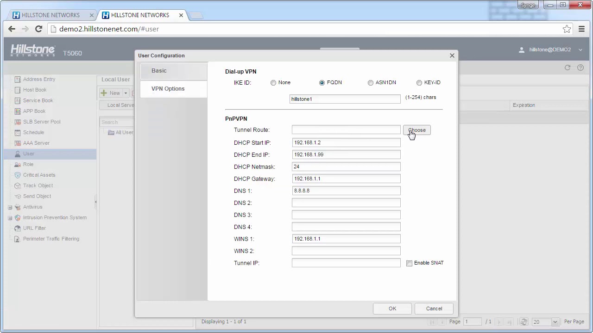
Task: Expand the Intrusion Prevention System node
Action: click(x=10, y=217)
